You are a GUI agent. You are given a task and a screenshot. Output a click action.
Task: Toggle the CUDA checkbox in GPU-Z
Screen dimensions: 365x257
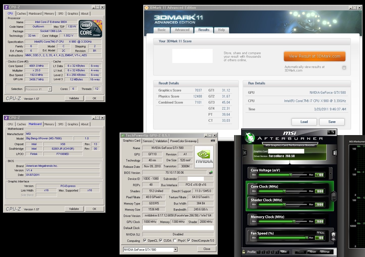(161, 240)
